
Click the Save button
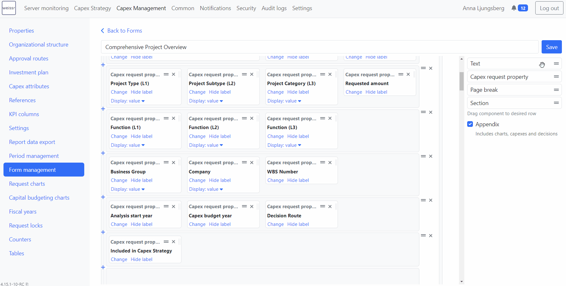pos(551,47)
